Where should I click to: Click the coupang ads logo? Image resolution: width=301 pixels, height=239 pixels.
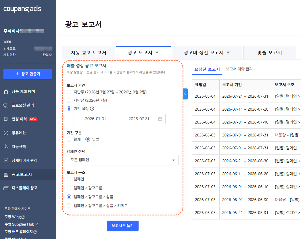point(22,9)
